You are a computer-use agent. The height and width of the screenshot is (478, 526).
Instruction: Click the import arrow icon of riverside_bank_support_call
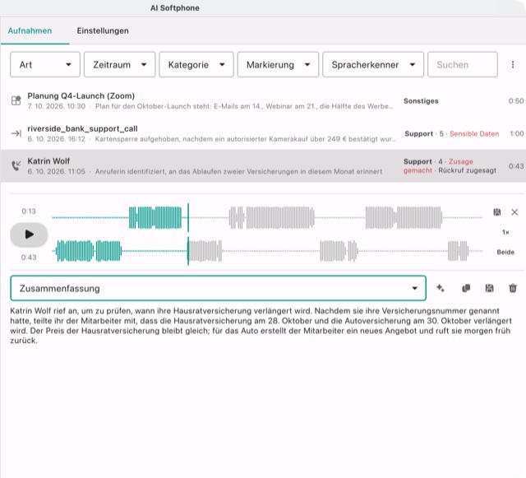click(x=16, y=134)
